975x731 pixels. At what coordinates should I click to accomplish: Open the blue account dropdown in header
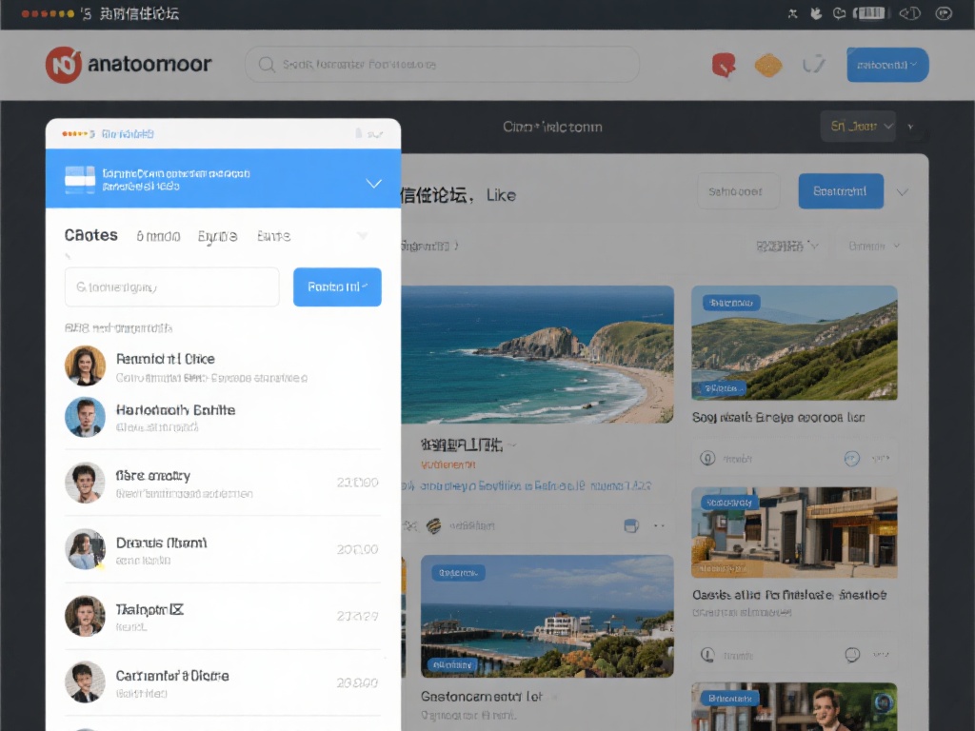coord(887,65)
